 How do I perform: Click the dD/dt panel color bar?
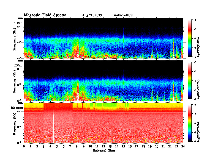(x=190, y=81)
